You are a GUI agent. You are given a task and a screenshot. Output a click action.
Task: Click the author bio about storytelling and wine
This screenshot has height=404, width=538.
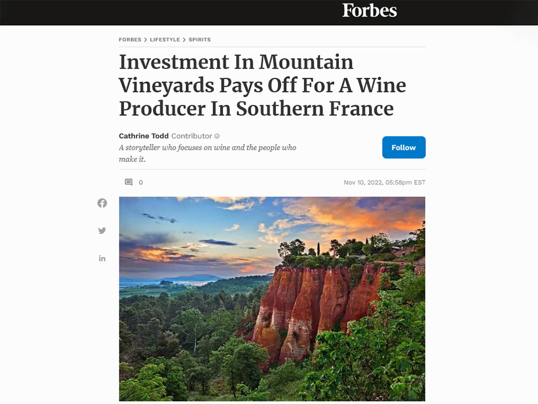[x=208, y=153]
